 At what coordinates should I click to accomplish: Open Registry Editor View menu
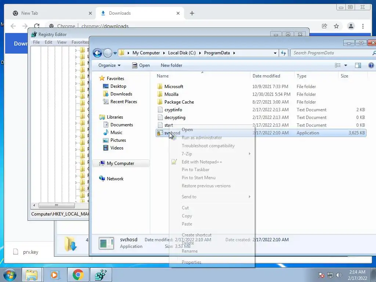[x=62, y=42]
